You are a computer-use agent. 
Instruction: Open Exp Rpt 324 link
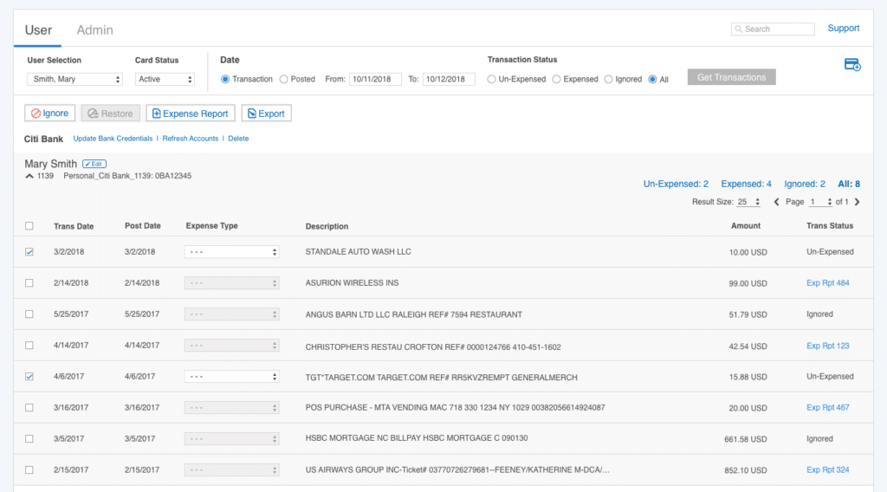(x=827, y=469)
